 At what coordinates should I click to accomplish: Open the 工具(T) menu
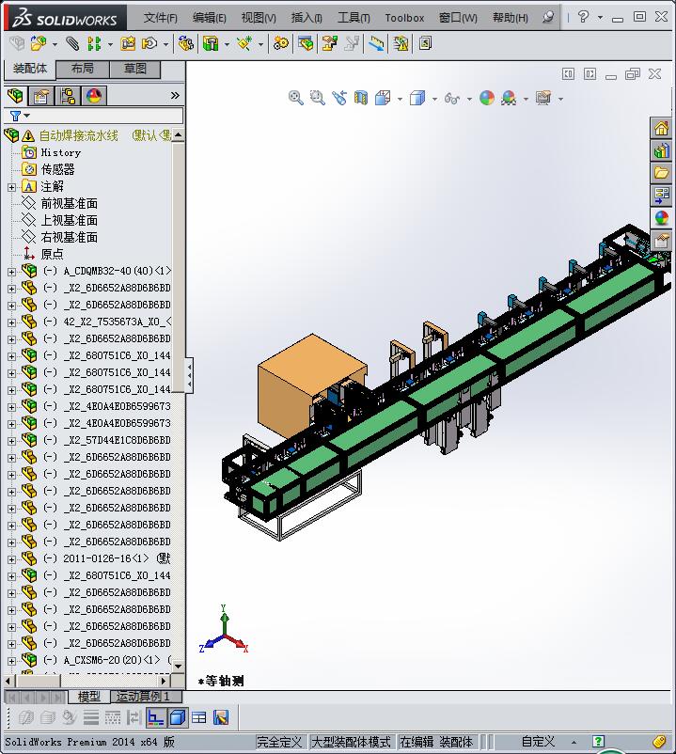coord(354,18)
